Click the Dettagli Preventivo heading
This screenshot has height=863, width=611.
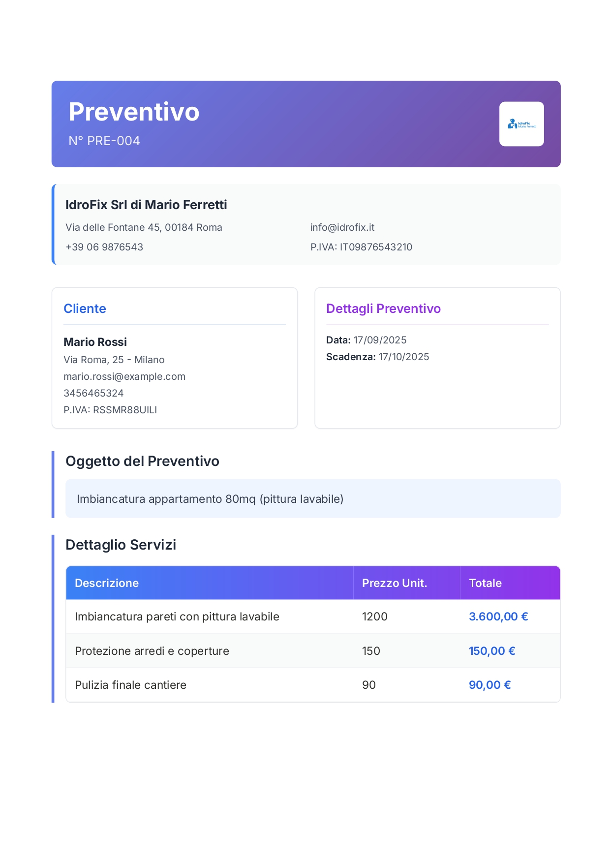[383, 308]
